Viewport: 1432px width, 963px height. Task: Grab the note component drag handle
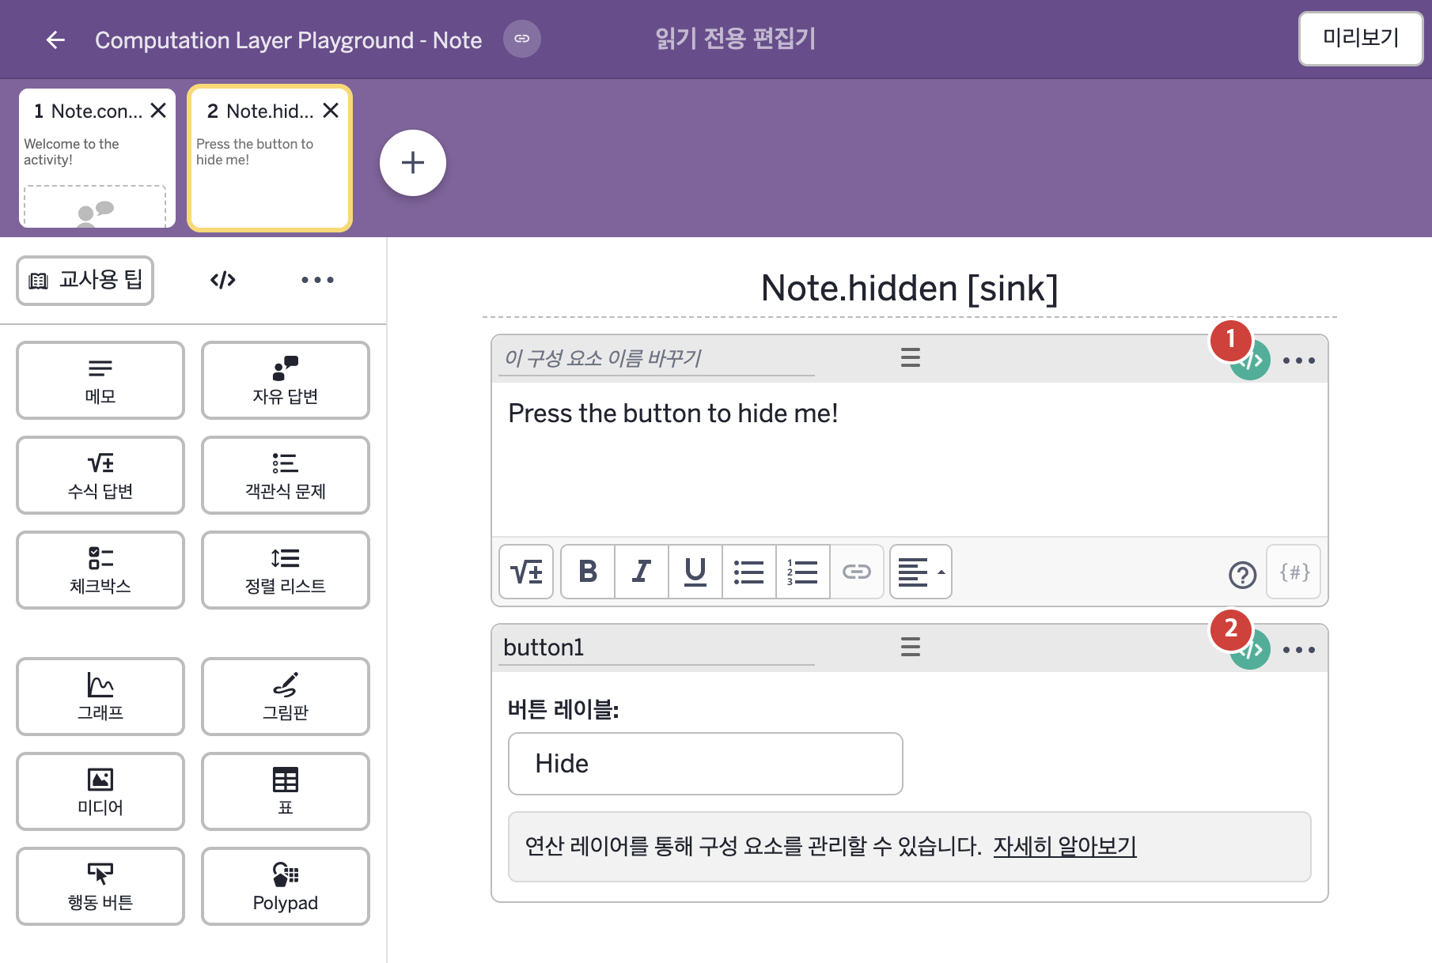pyautogui.click(x=911, y=358)
